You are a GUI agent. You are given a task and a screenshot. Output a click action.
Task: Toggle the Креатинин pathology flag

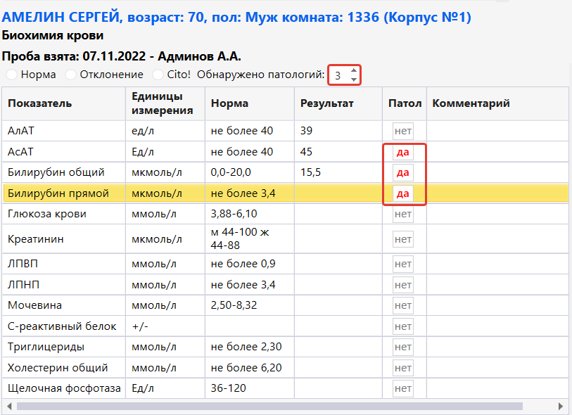tap(403, 239)
